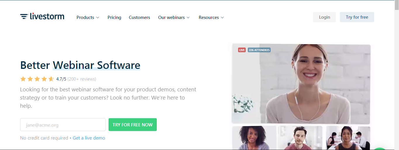This screenshot has height=150, width=399.
Task: Open the Resources dropdown menu
Action: [211, 18]
